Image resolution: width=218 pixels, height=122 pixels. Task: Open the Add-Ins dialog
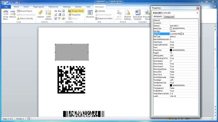point(41,14)
